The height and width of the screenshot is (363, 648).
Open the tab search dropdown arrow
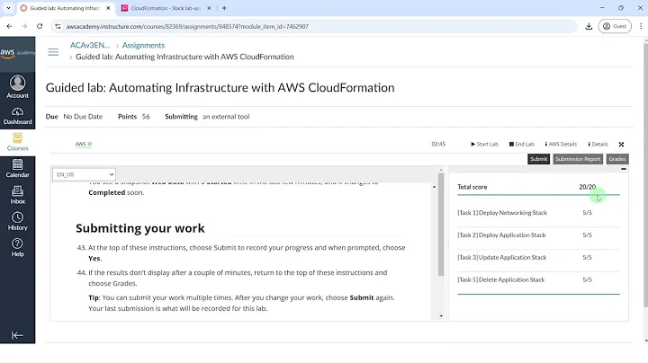(8, 8)
